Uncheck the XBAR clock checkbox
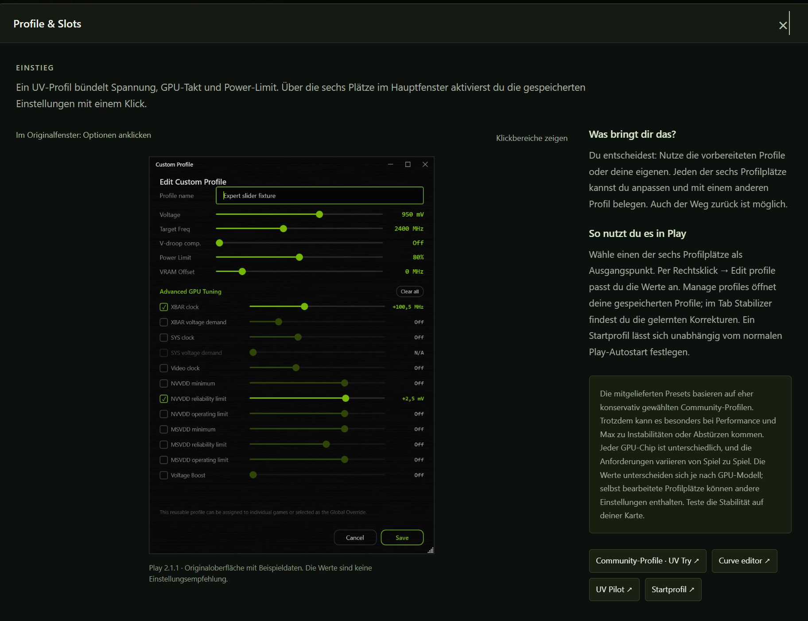Viewport: 808px width, 621px height. point(164,307)
